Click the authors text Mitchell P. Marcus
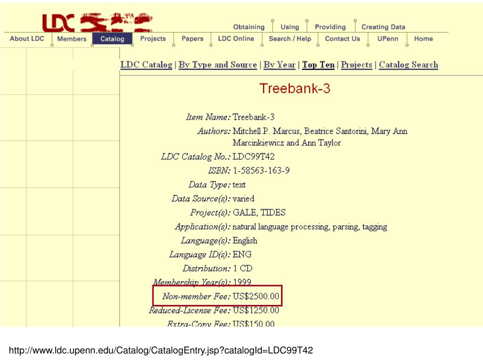The width and height of the screenshot is (483, 362). click(x=266, y=131)
